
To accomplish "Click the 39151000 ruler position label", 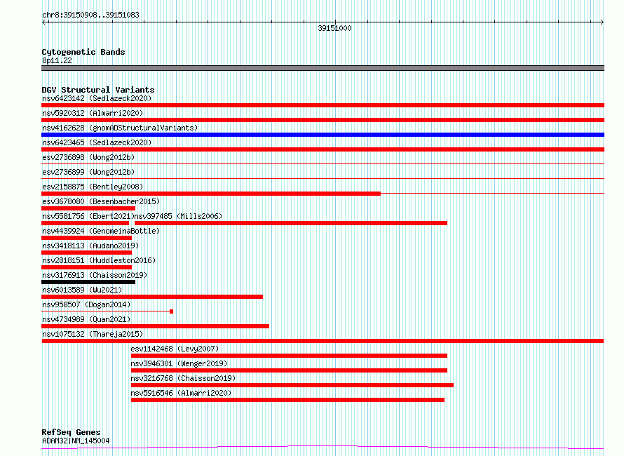I will [x=334, y=28].
